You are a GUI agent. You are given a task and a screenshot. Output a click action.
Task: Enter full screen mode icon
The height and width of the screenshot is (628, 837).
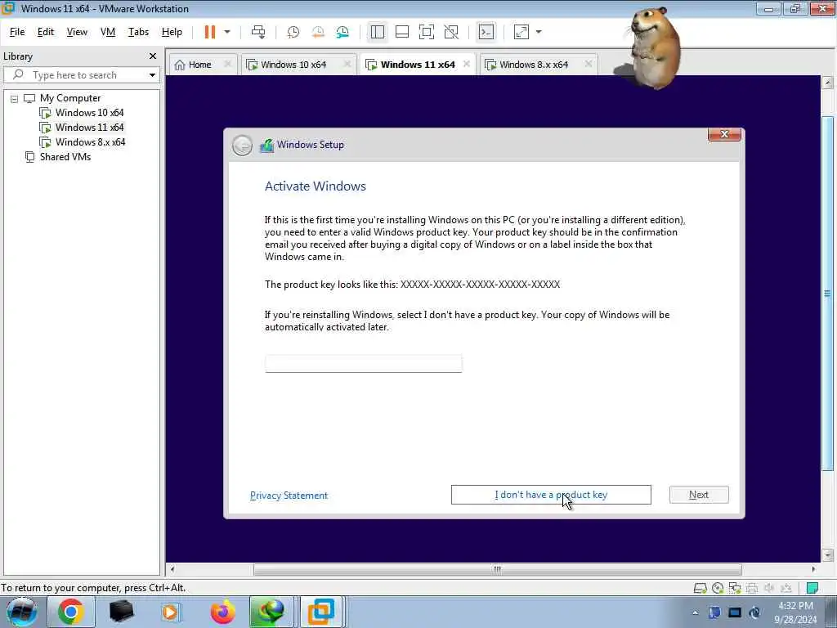[427, 32]
